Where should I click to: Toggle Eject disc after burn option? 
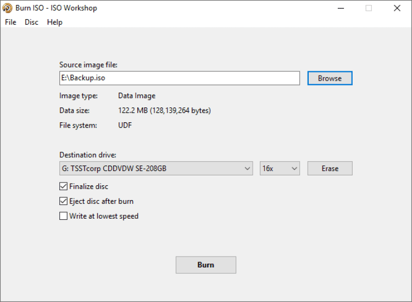63,201
